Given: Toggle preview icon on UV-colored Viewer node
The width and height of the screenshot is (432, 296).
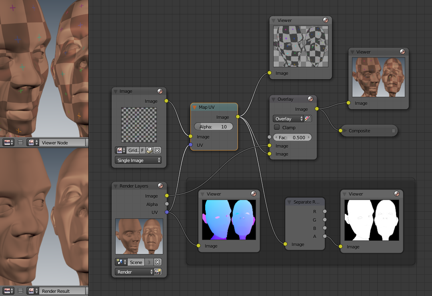Looking at the screenshot, I should pyautogui.click(x=254, y=194).
